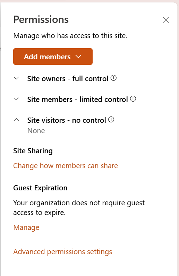
Task: Show info icon for Site members
Action: point(133,99)
